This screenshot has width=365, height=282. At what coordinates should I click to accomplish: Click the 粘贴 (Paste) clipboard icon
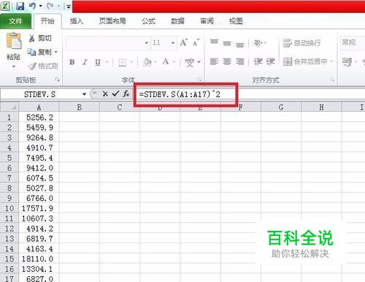click(14, 41)
